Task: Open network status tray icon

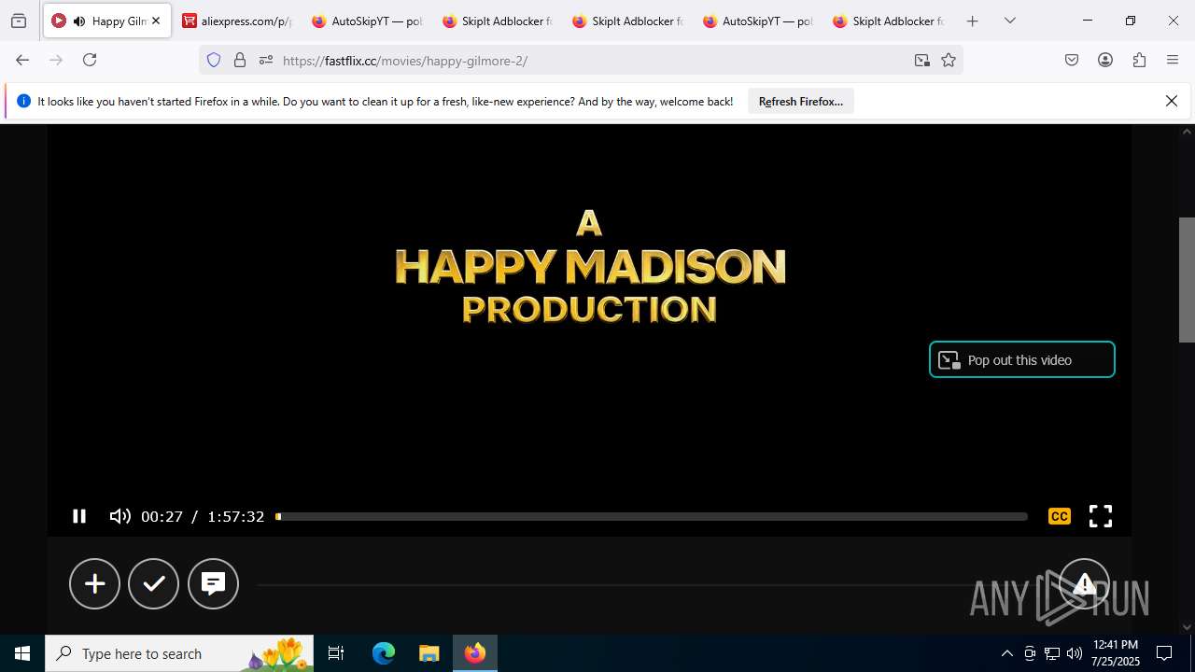Action: (1052, 653)
